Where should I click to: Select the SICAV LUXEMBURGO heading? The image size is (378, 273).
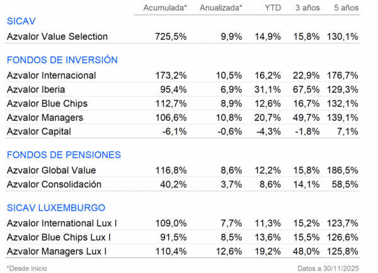(55, 207)
